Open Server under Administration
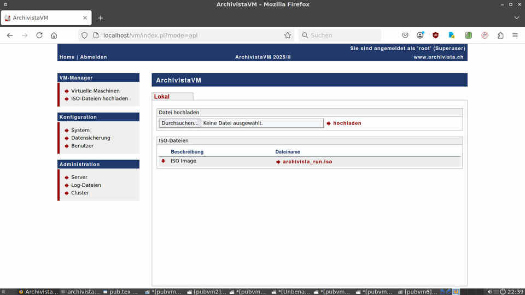The height and width of the screenshot is (295, 525). pos(79,177)
